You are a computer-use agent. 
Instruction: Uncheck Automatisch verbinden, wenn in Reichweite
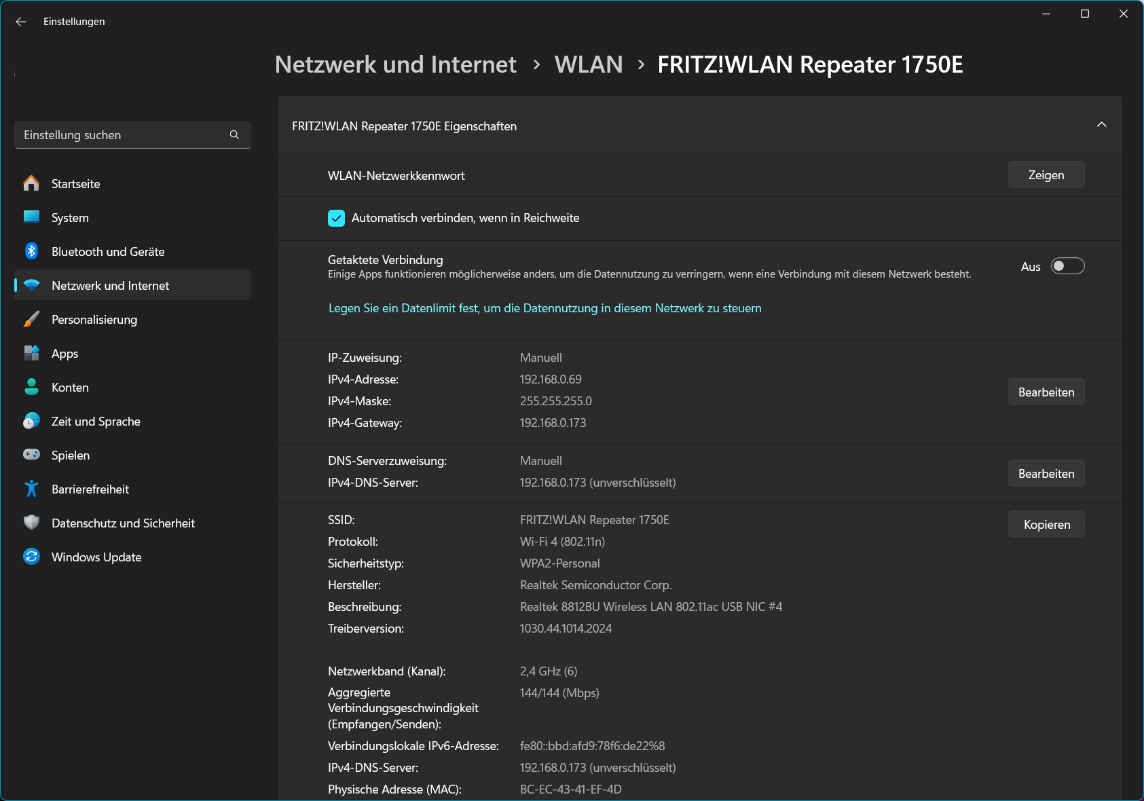[336, 218]
